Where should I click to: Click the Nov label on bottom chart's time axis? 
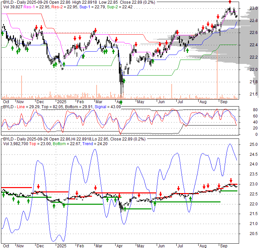pyautogui.click(x=20, y=246)
